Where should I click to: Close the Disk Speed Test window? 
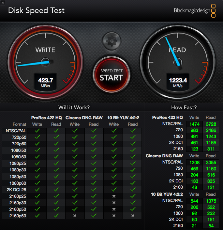(x=3, y=3)
